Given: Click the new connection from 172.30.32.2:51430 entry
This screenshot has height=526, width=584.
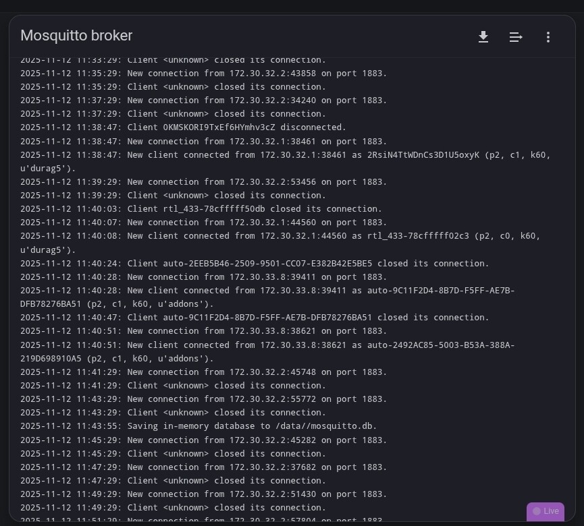Looking at the screenshot, I should click(203, 494).
